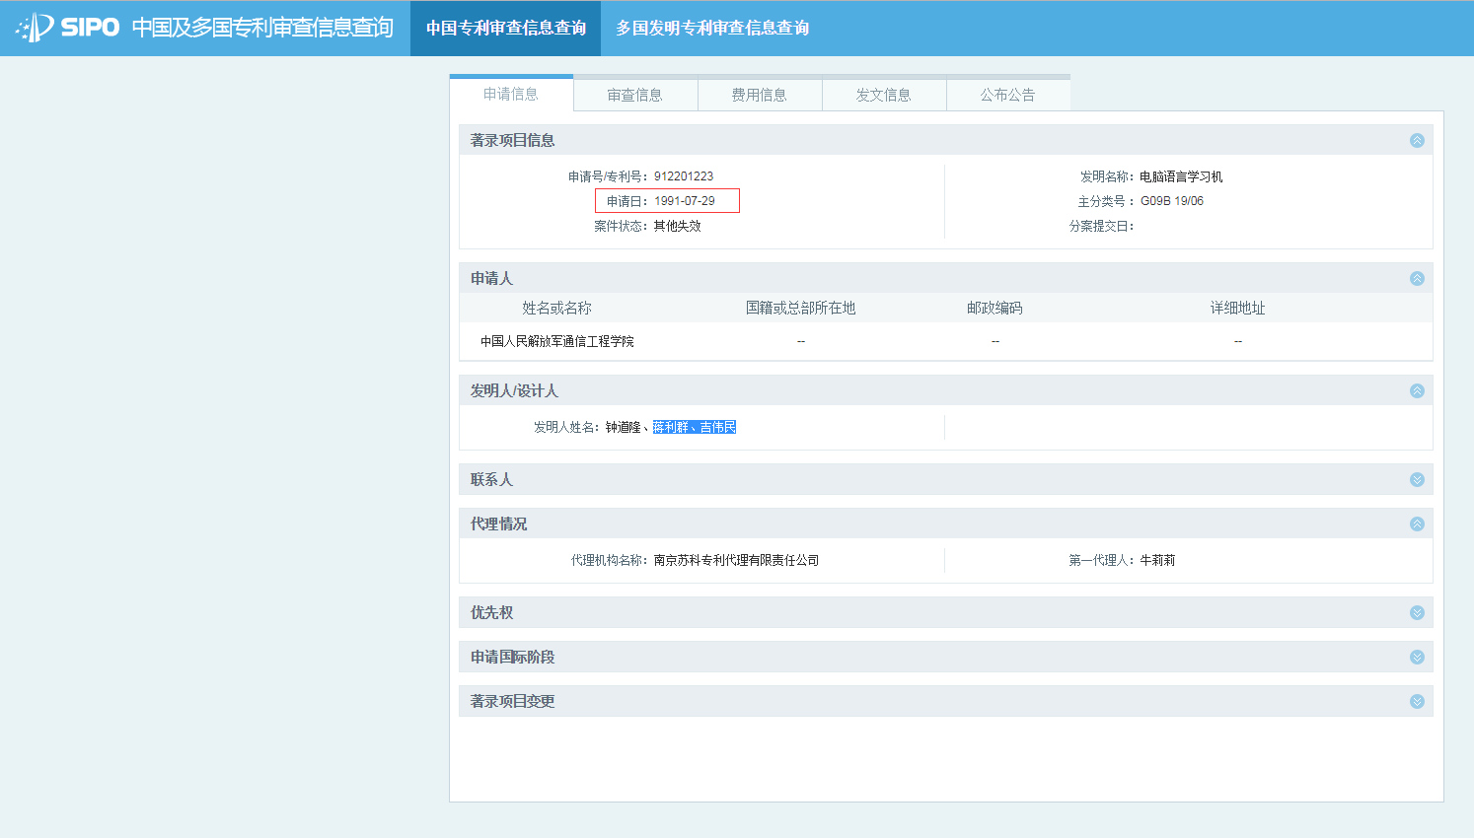Select the 发文信息 tab
The height and width of the screenshot is (838, 1474).
[x=883, y=95]
